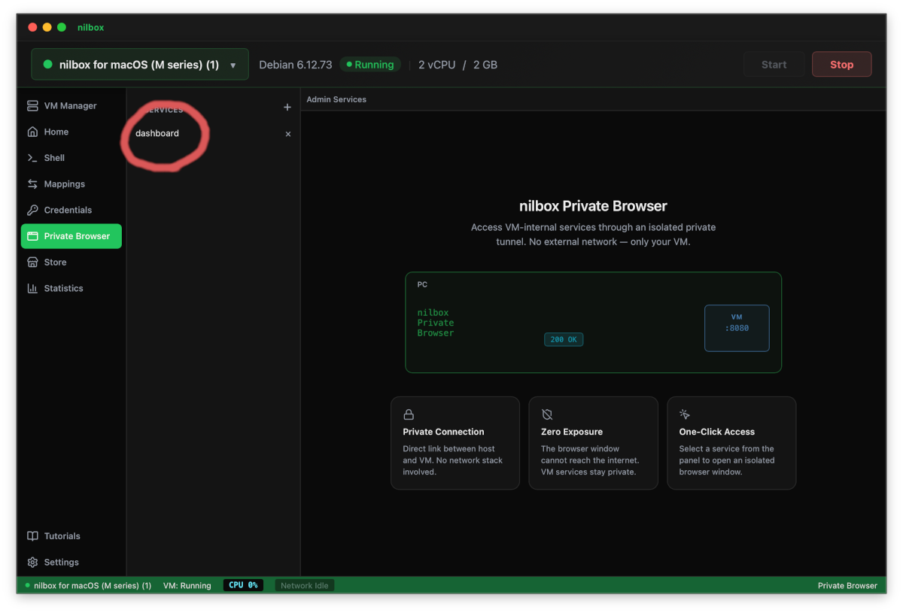The height and width of the screenshot is (613, 903).
Task: Browse the nilbox Store
Action: coord(55,262)
